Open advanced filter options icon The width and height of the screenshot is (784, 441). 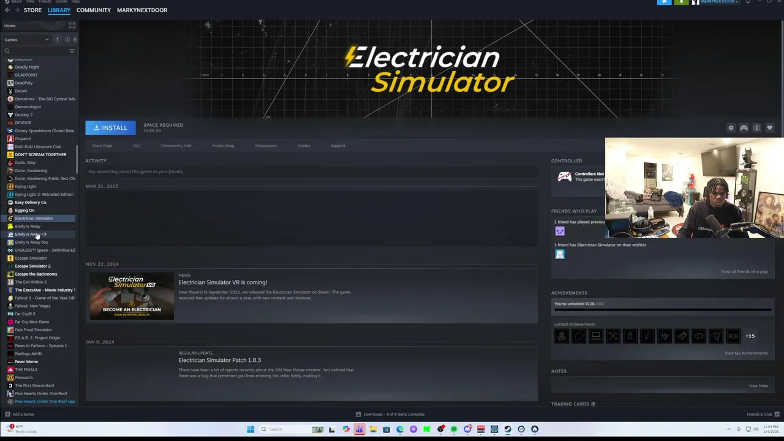(72, 51)
